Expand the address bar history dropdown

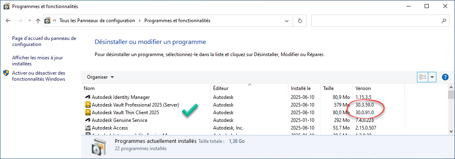[287, 21]
